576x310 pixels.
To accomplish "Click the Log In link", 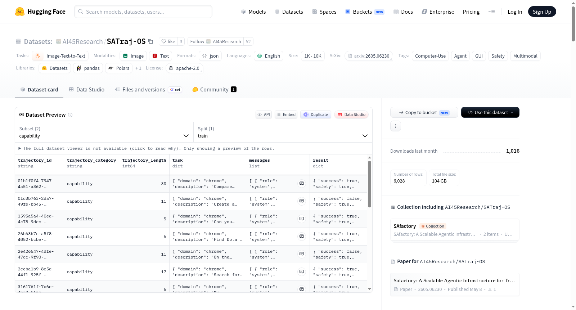I will [x=515, y=12].
